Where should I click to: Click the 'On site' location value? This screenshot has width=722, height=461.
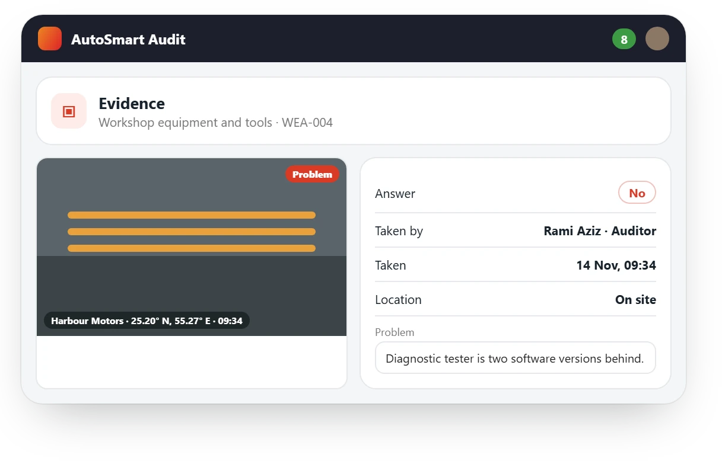[635, 300]
